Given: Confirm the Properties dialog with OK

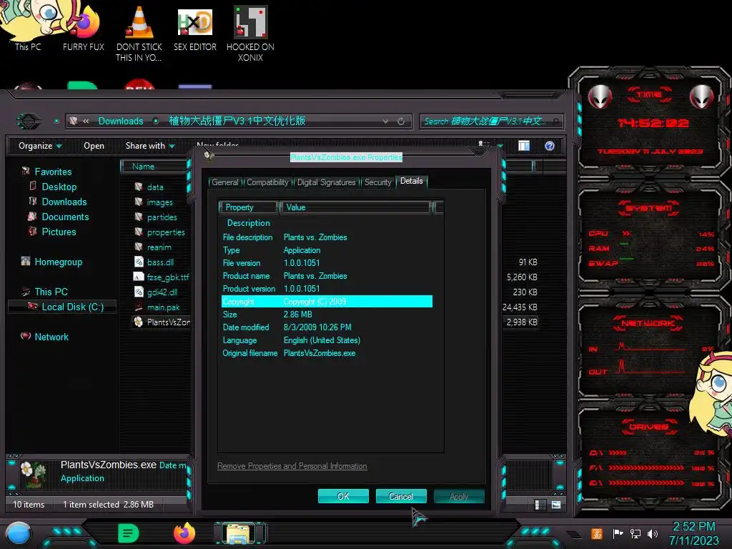Looking at the screenshot, I should pyautogui.click(x=343, y=496).
